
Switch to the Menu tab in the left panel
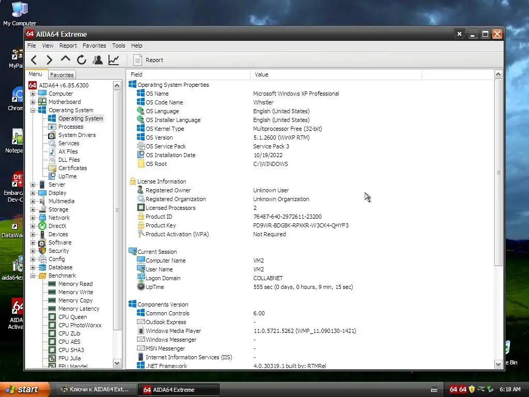tap(35, 74)
